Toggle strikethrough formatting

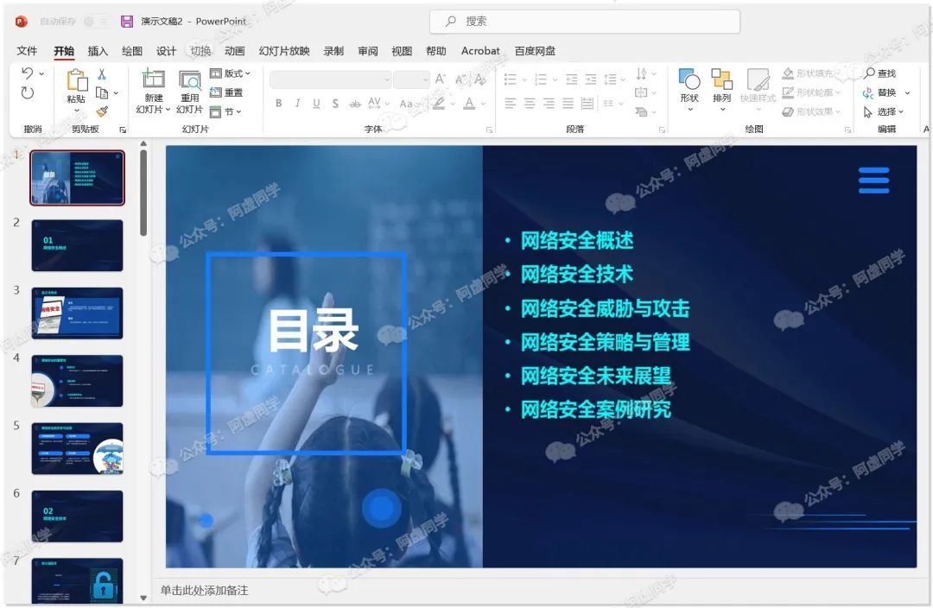pos(355,104)
